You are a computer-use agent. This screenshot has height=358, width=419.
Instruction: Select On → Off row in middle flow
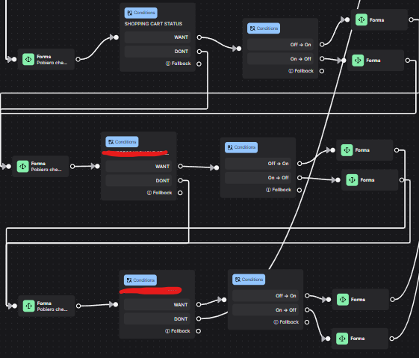pyautogui.click(x=258, y=178)
